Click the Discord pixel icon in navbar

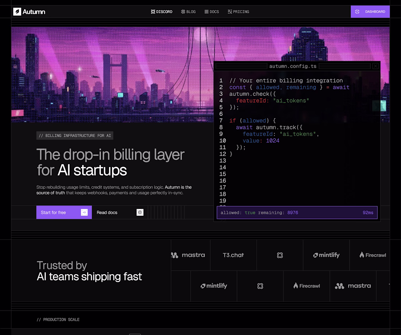pos(153,12)
